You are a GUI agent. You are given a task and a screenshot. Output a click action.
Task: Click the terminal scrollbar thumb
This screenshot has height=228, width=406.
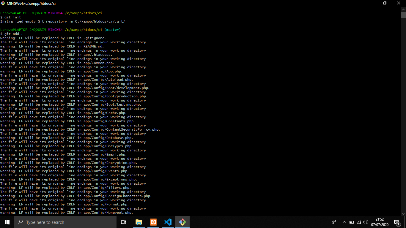pos(403,15)
